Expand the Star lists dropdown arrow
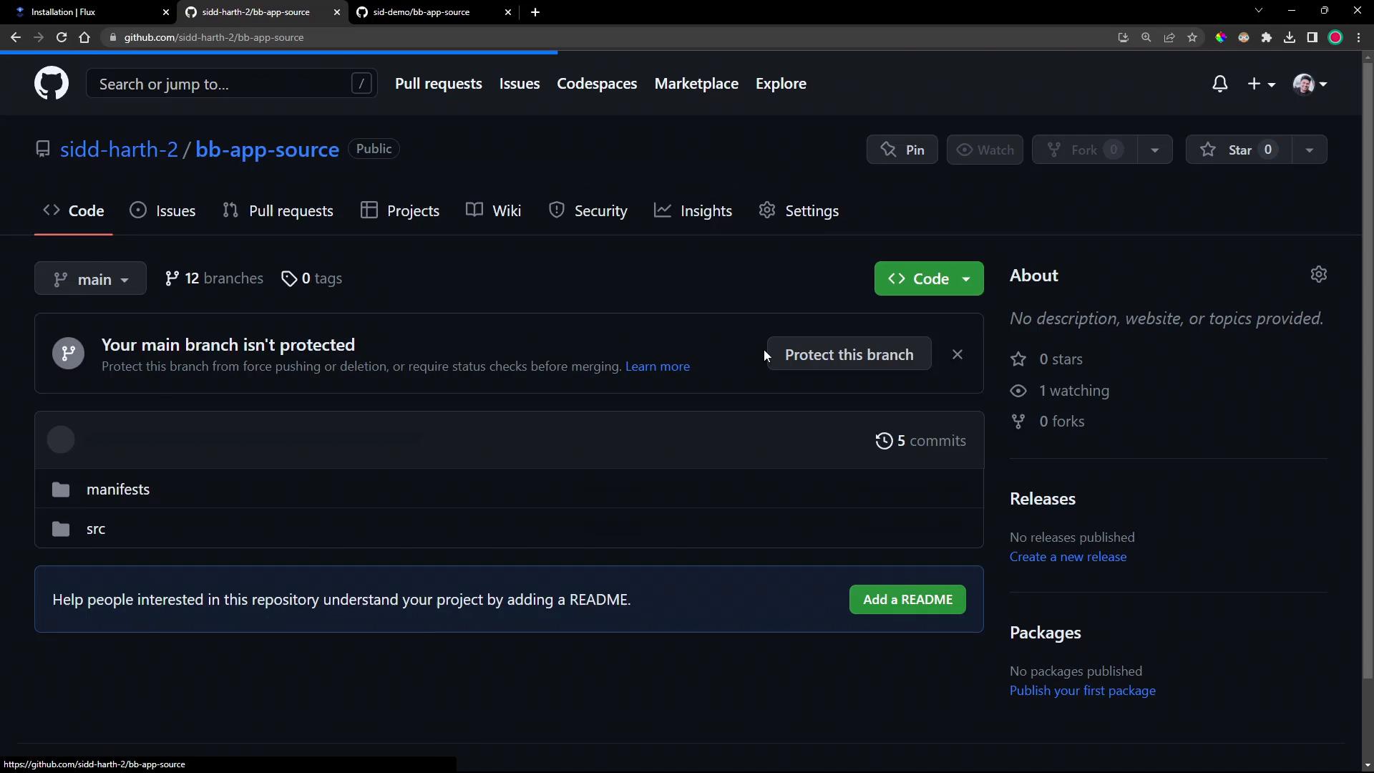The height and width of the screenshot is (773, 1374). (x=1310, y=150)
